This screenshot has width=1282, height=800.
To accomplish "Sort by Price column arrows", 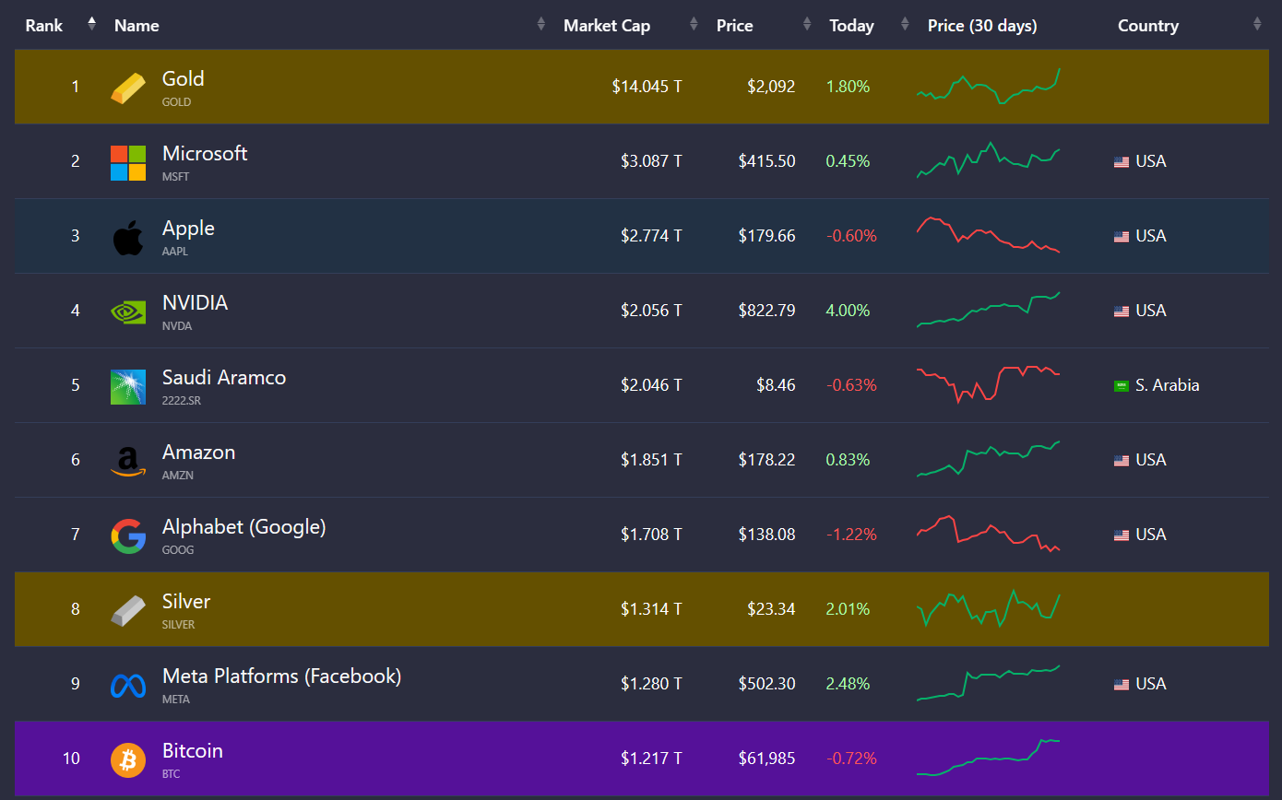I will coord(807,25).
